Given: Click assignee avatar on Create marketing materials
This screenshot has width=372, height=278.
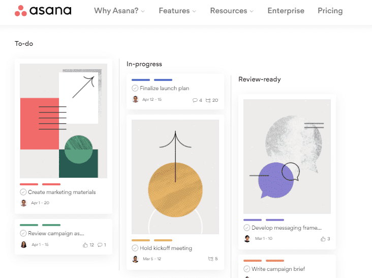Looking at the screenshot, I should 23,203.
